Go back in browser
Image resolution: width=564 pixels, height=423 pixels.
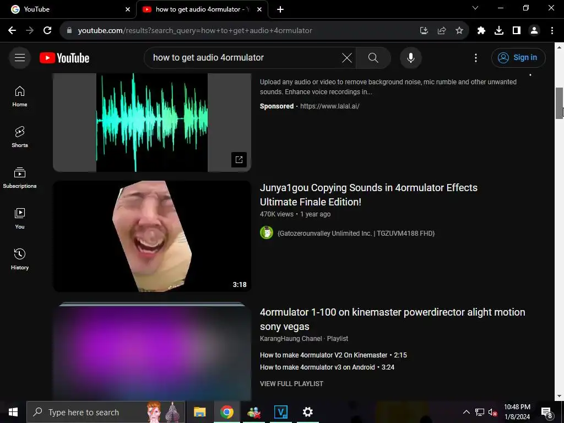pyautogui.click(x=12, y=31)
